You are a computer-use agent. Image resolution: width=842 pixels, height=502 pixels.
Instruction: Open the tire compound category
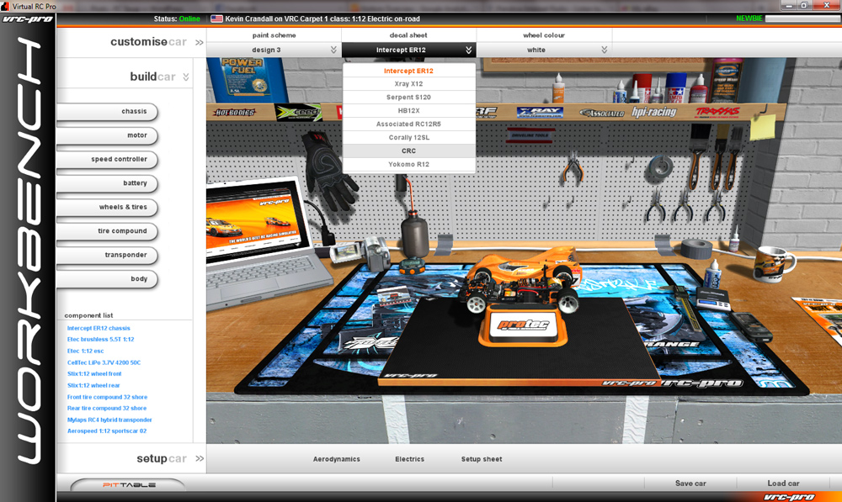click(108, 231)
